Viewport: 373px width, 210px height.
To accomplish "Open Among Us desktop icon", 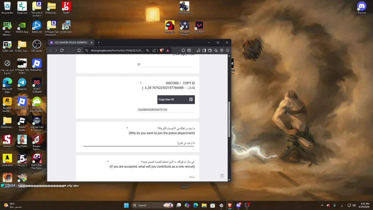I will [170, 27].
